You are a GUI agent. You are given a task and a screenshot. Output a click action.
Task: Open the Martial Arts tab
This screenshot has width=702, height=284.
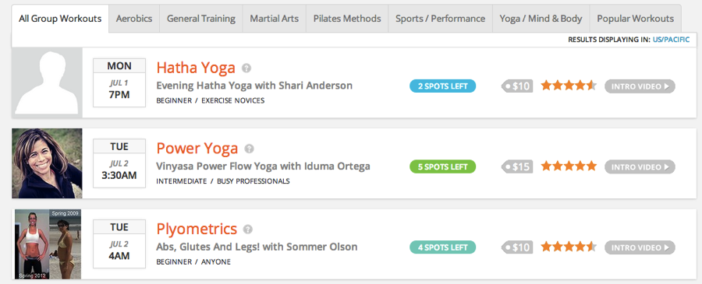274,19
